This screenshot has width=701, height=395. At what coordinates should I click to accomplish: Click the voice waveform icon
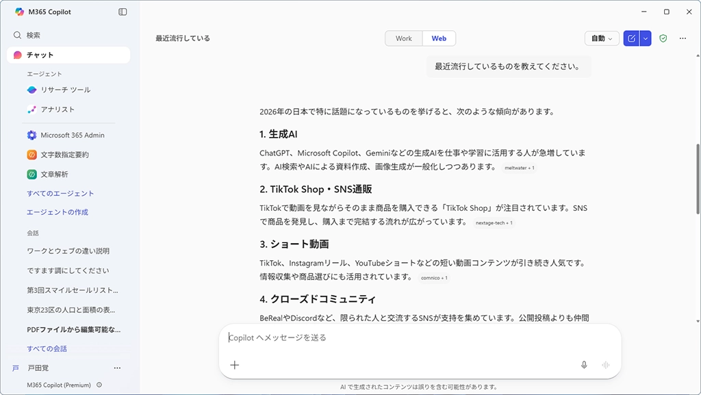click(606, 365)
